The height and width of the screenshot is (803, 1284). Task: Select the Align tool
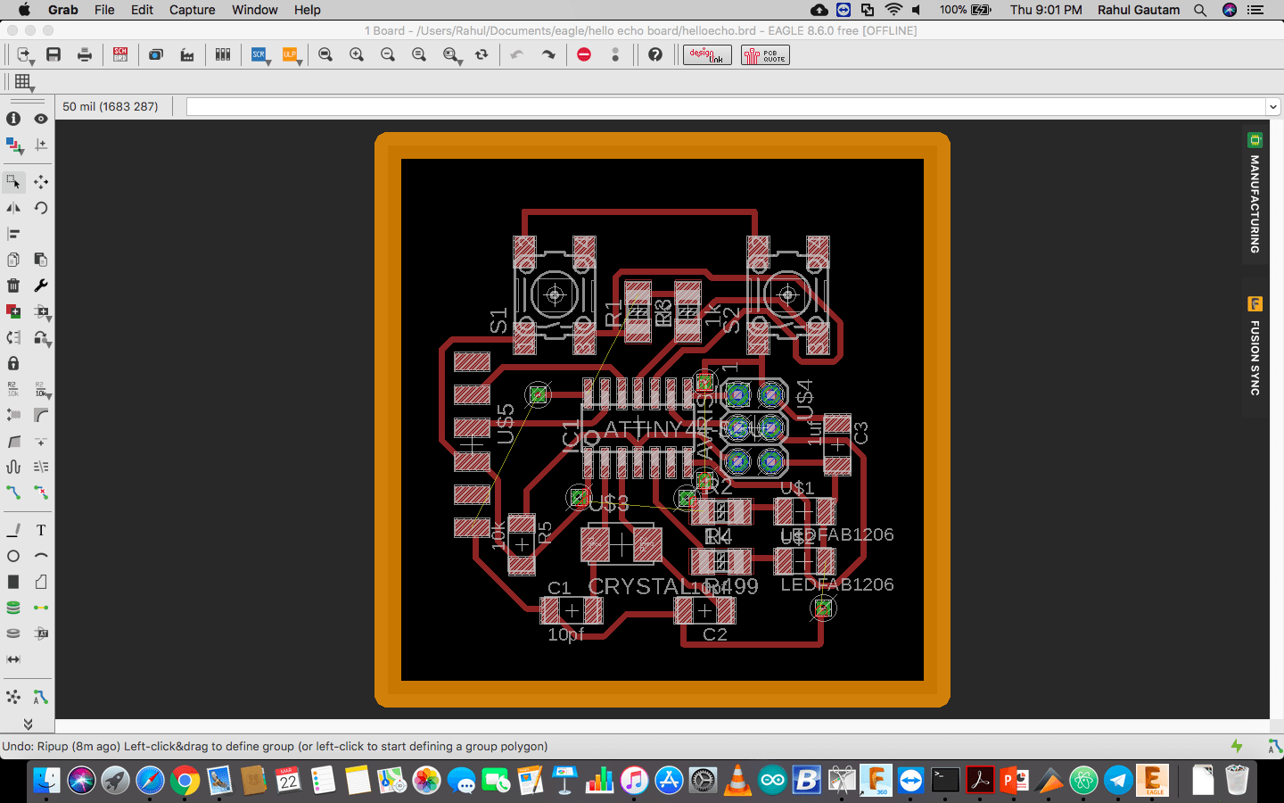[x=13, y=234]
